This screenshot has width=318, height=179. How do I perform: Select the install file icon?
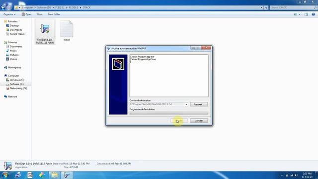pos(67,29)
